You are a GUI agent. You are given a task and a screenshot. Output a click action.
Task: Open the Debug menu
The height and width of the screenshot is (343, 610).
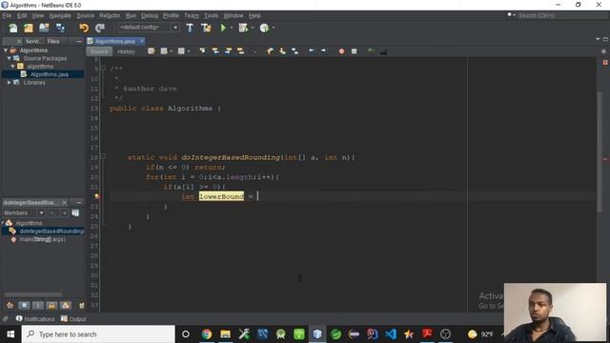tap(150, 15)
